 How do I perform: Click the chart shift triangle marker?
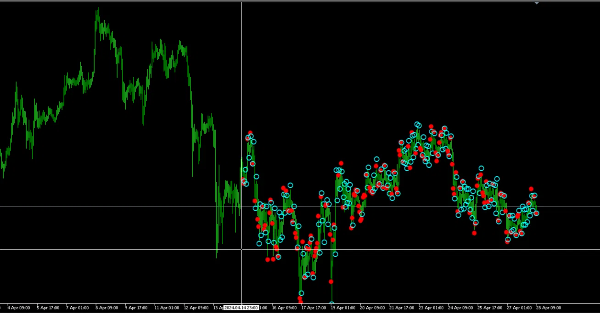[537, 3]
